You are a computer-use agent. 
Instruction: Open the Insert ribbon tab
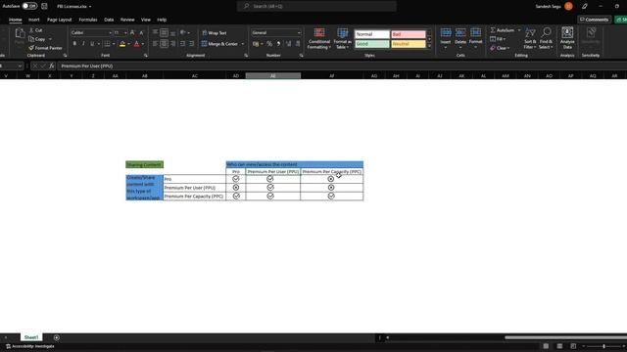pos(34,20)
